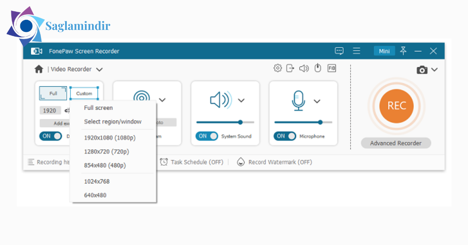Open the feedback chat bubble icon
Image resolution: width=468 pixels, height=245 pixels.
coord(339,51)
